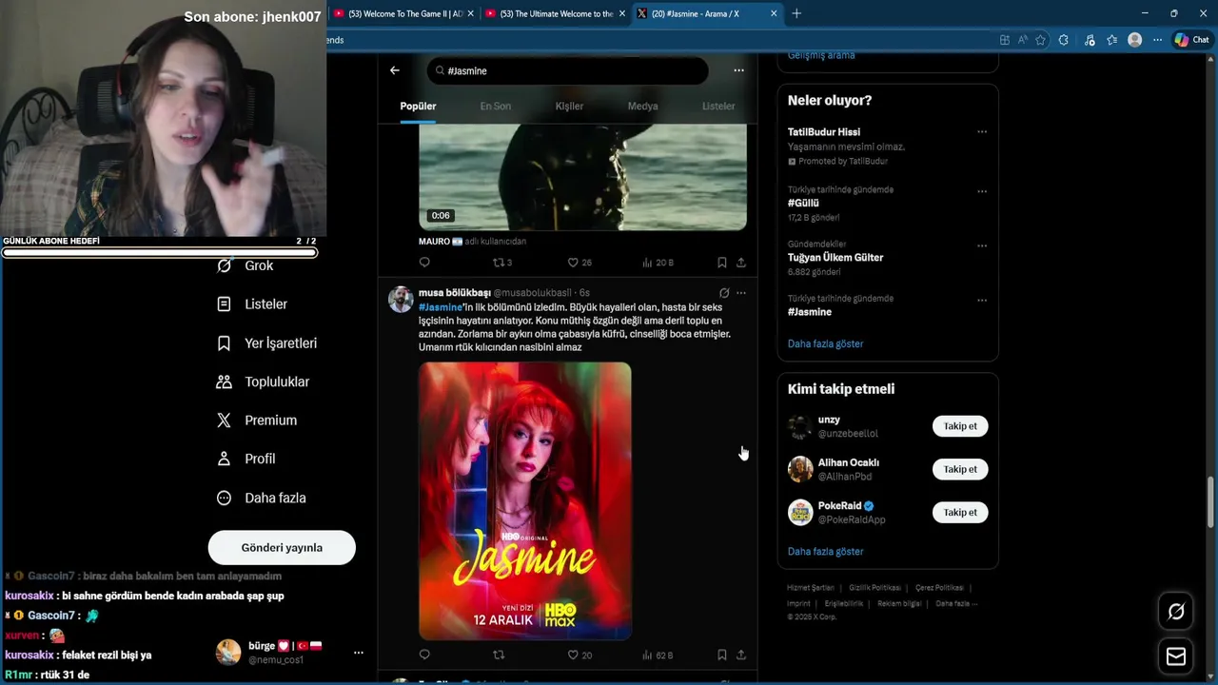Open Hizmet Şartları footer link
Screen dimensions: 1218x685
click(811, 588)
